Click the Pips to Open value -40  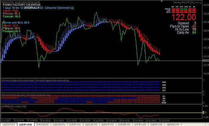(194, 26)
